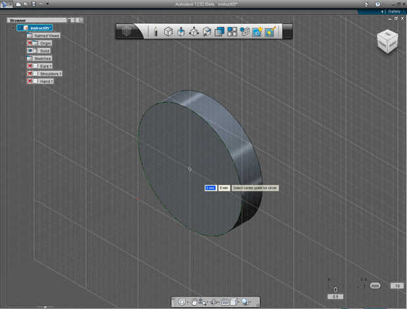Click center point marker on disc face
407x309 pixels.
coord(190,169)
